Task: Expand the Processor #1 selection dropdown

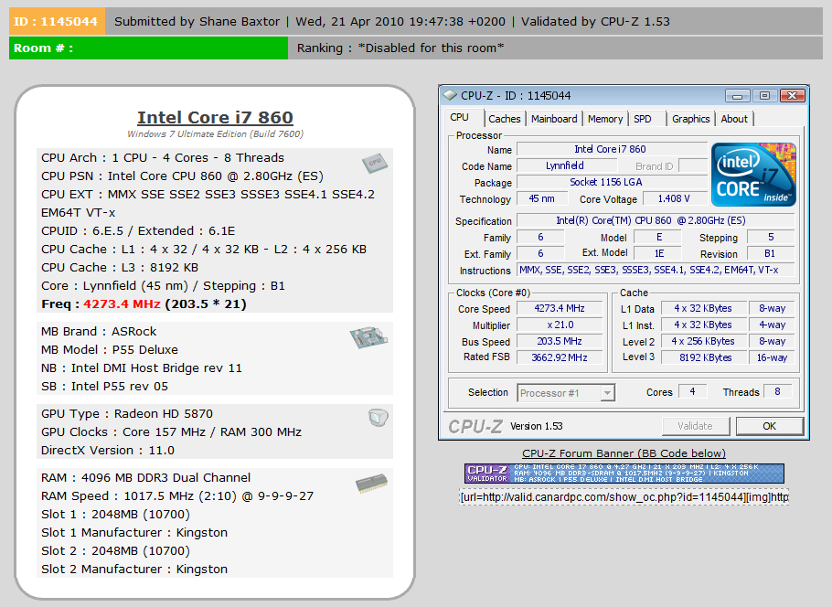Action: (x=608, y=393)
